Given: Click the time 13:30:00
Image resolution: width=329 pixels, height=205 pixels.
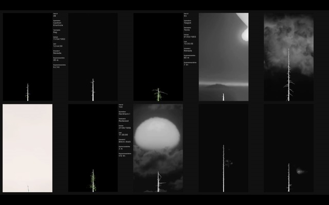Looking at the screenshot, I should (189, 44).
